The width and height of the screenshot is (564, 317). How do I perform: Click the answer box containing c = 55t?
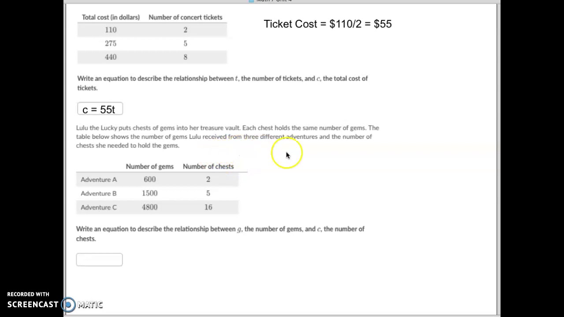100,109
